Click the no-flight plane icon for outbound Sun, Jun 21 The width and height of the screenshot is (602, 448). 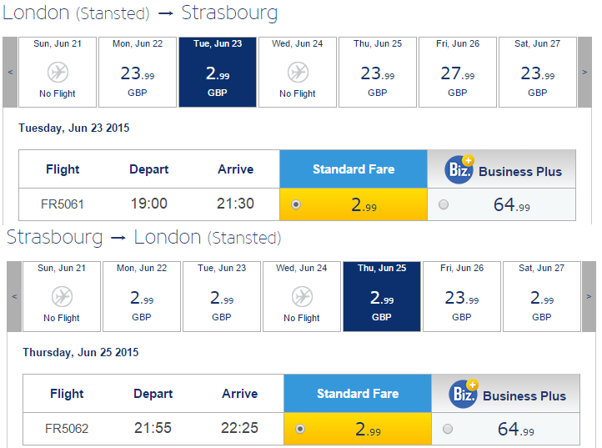58,73
